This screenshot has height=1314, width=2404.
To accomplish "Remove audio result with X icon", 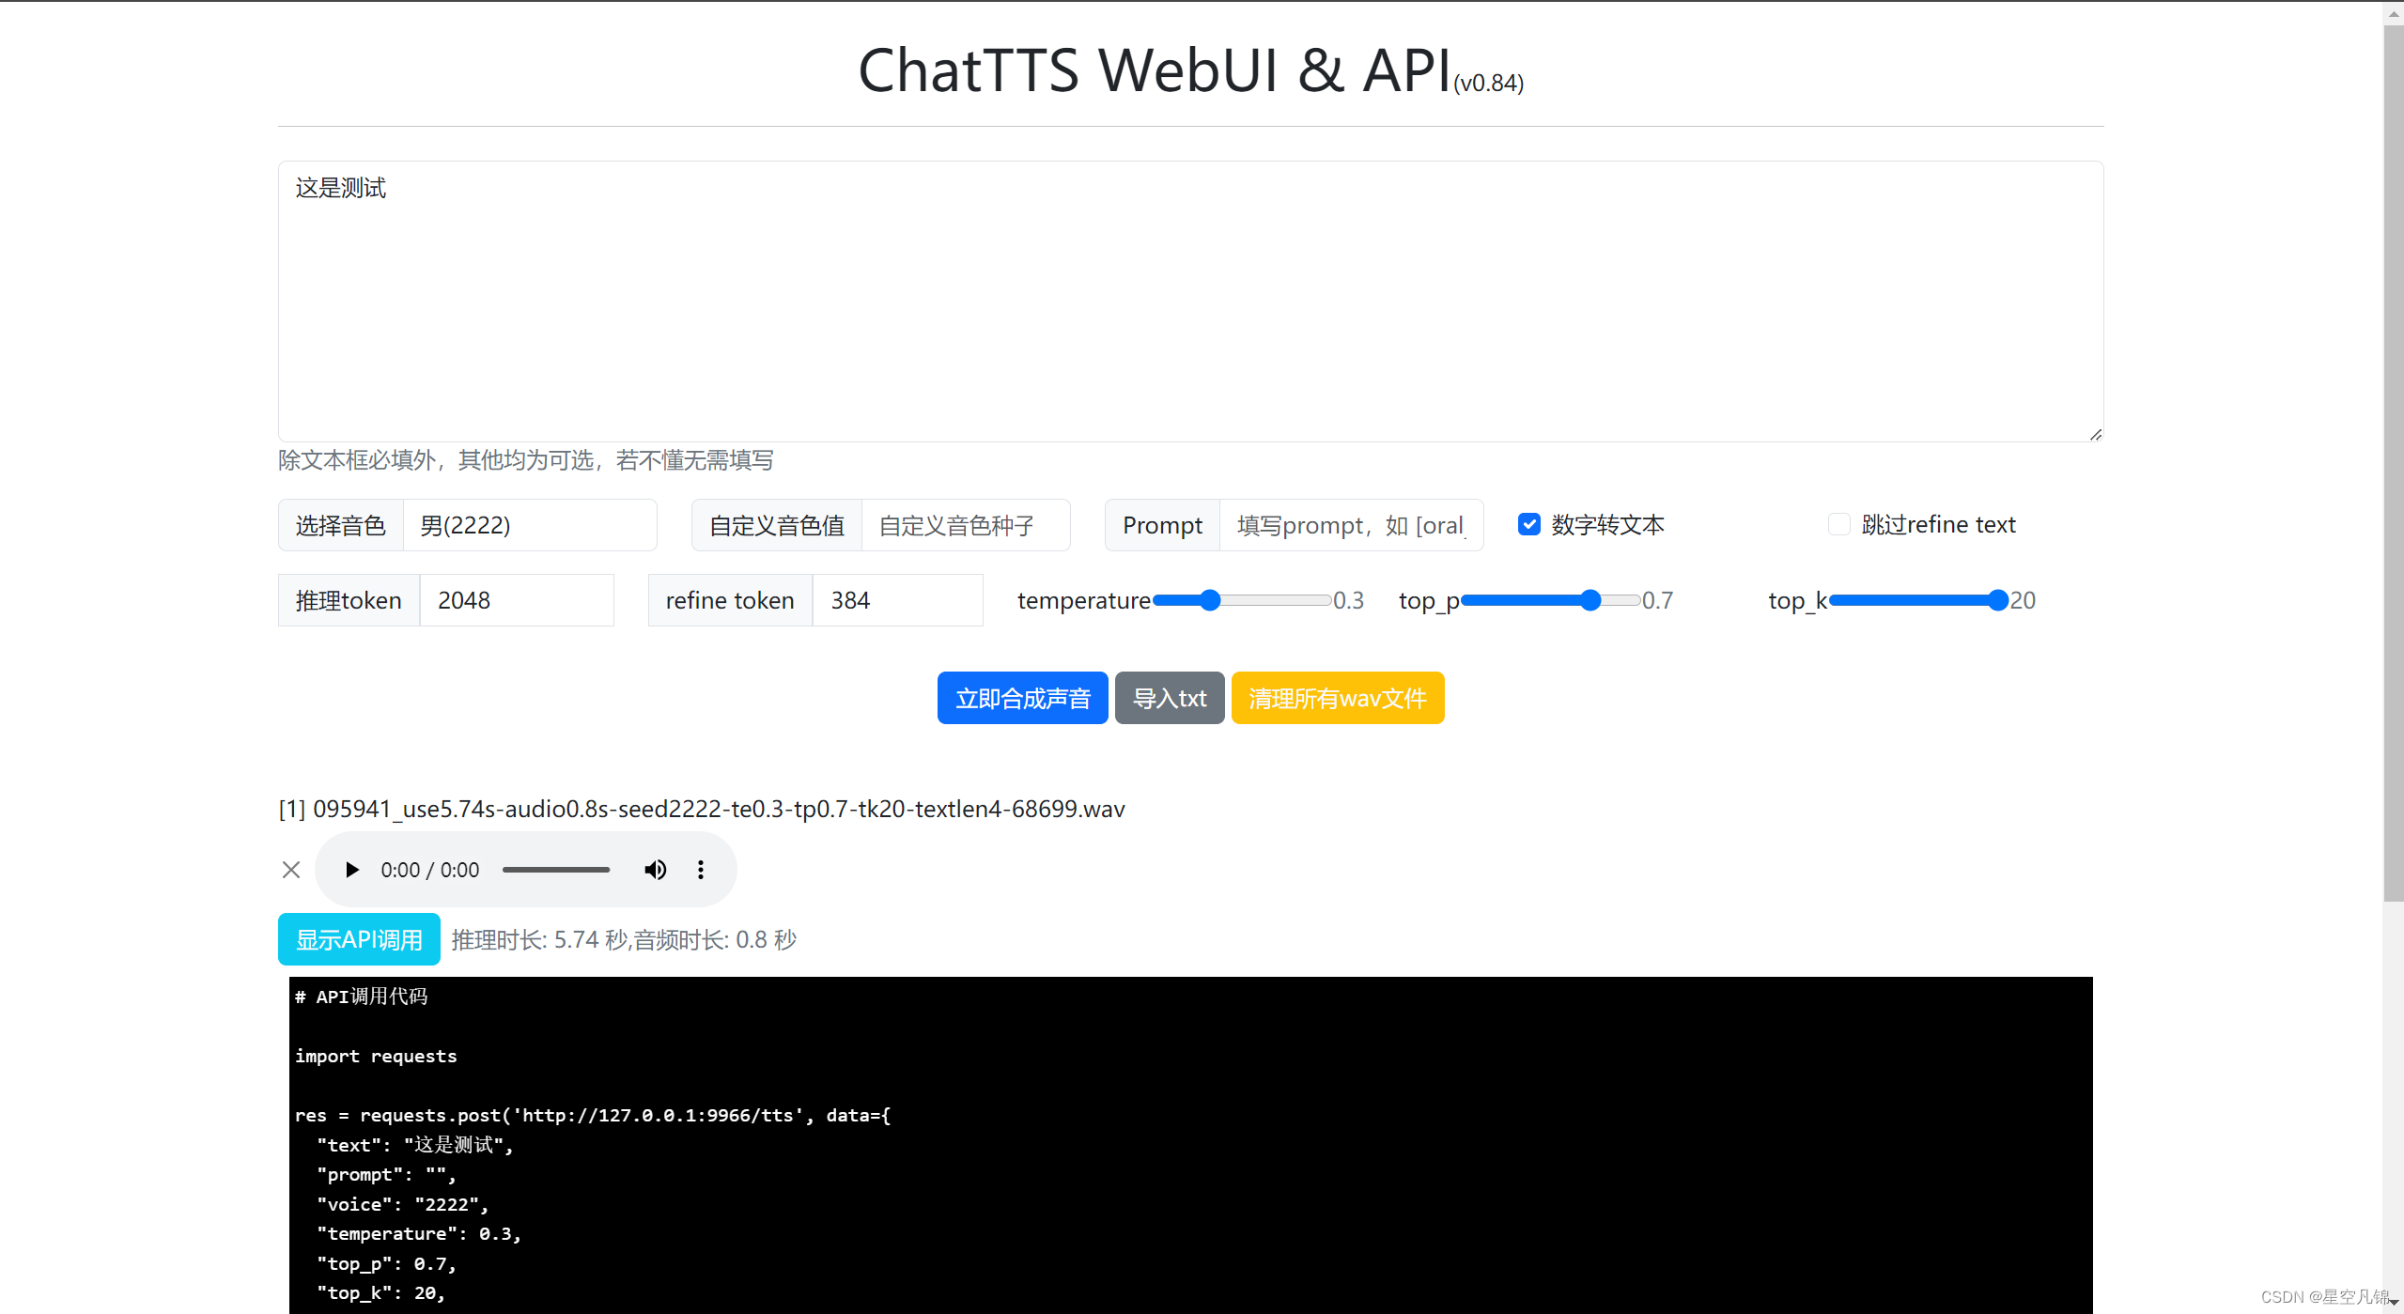I will pos(291,870).
